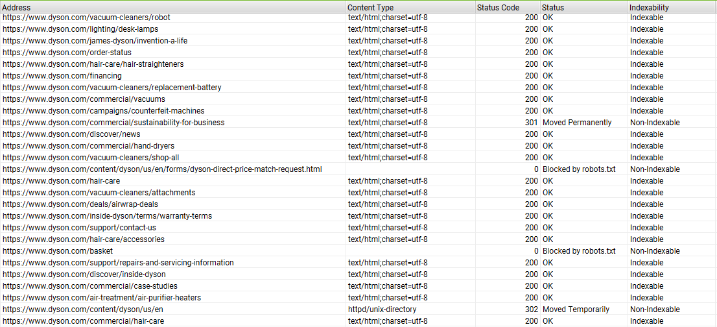Click the Moved Temporarily status cell
The height and width of the screenshot is (327, 717).
tap(576, 309)
